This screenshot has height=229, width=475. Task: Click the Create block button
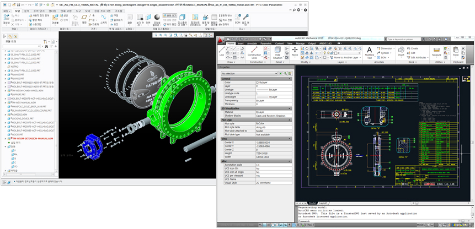point(412,48)
